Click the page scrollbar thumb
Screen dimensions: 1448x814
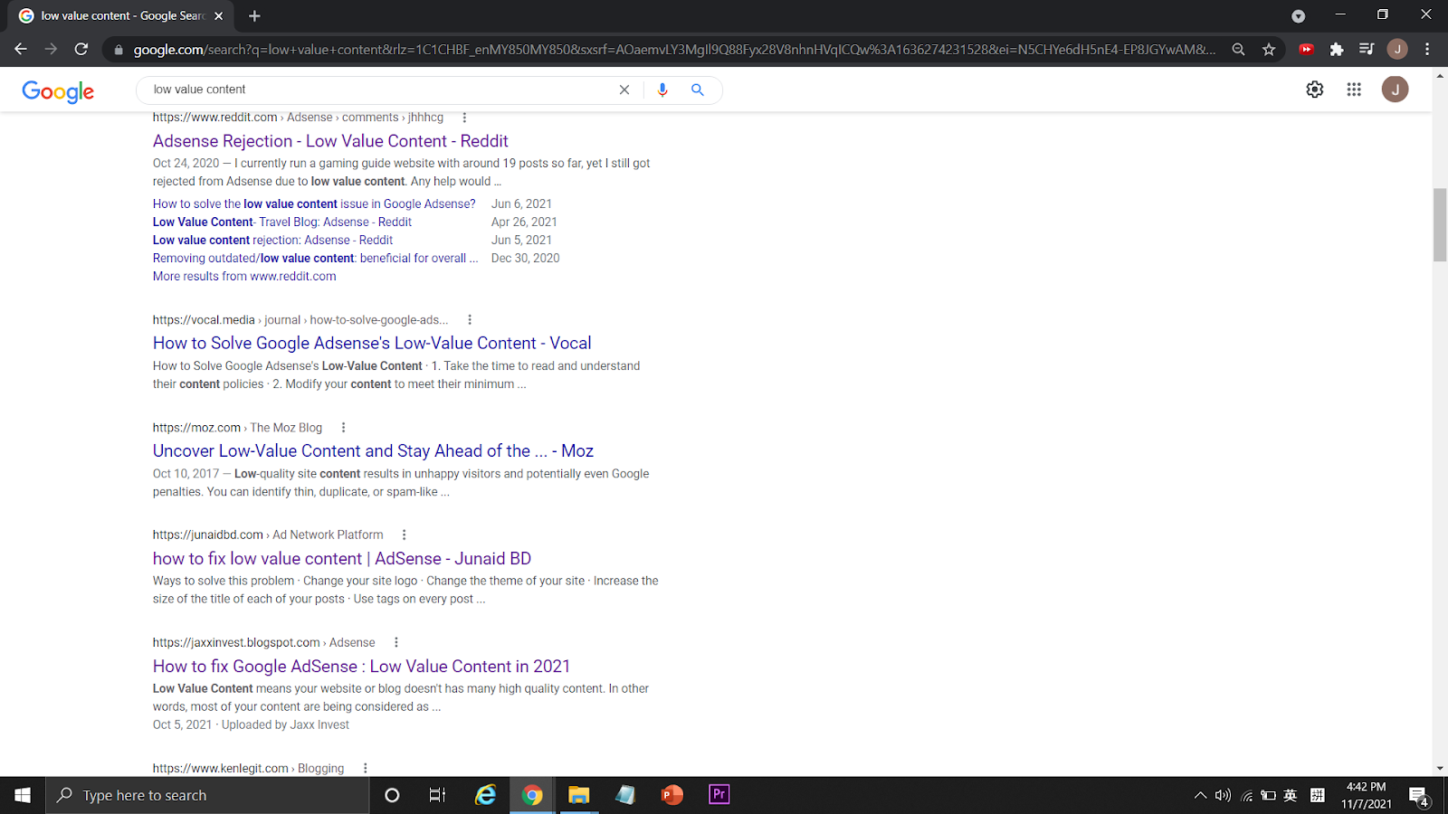pos(1440,225)
